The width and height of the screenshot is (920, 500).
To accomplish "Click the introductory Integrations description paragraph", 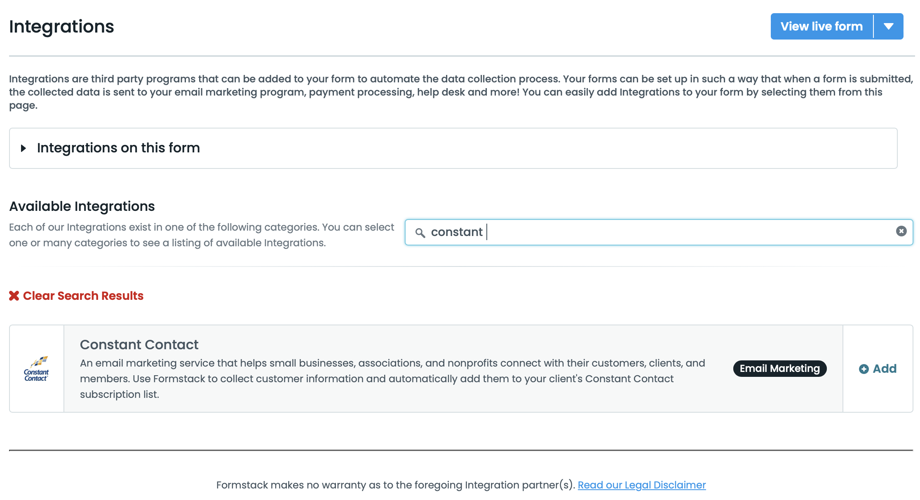I will 460,92.
